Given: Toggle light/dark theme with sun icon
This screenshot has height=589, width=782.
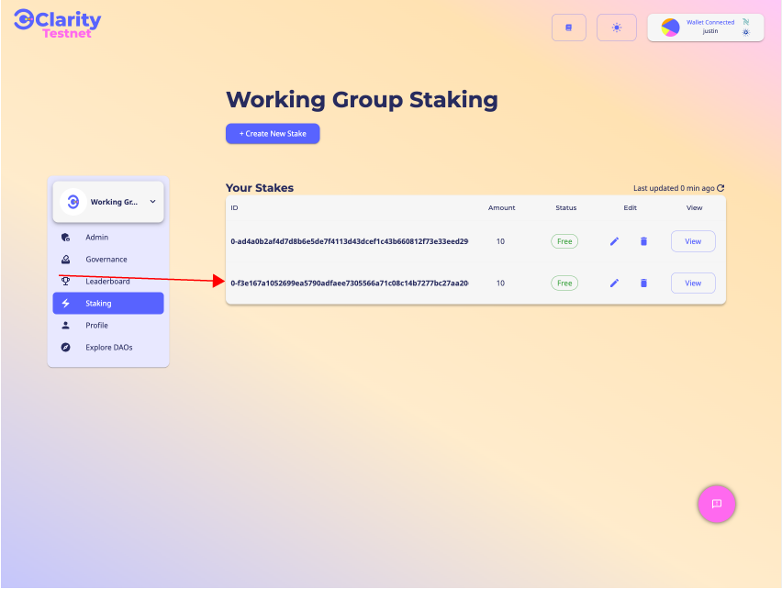Looking at the screenshot, I should (617, 28).
